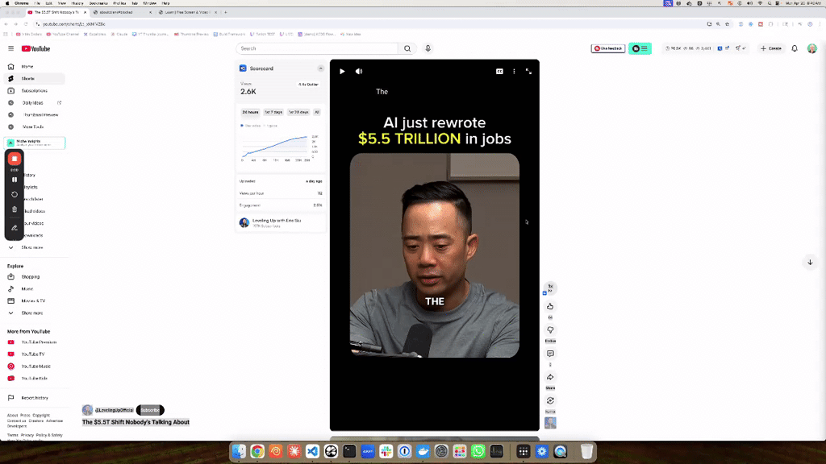Toggle closed captions on the Short
826x464 pixels.
tap(499, 71)
